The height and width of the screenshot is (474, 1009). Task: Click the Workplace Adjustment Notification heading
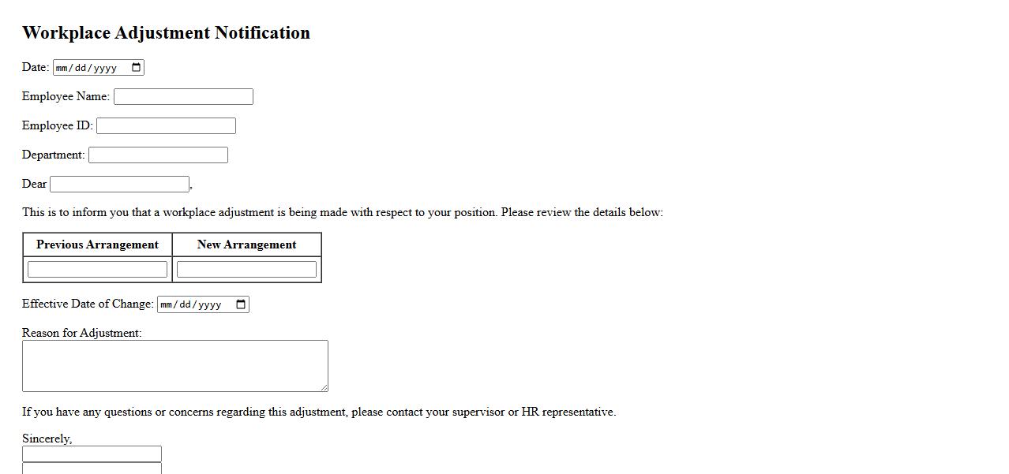pyautogui.click(x=166, y=33)
